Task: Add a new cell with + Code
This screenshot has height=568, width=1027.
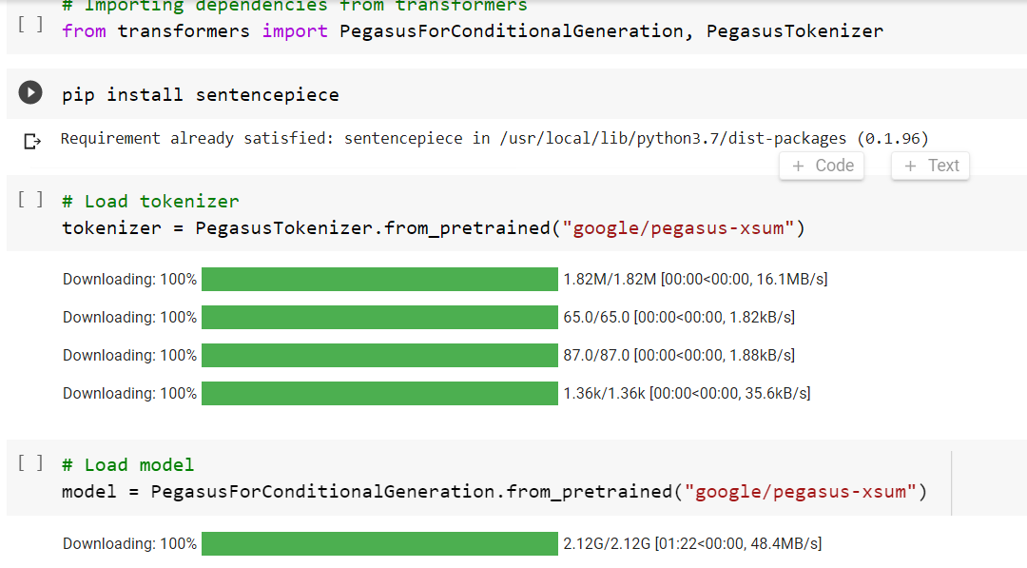Action: [x=823, y=166]
